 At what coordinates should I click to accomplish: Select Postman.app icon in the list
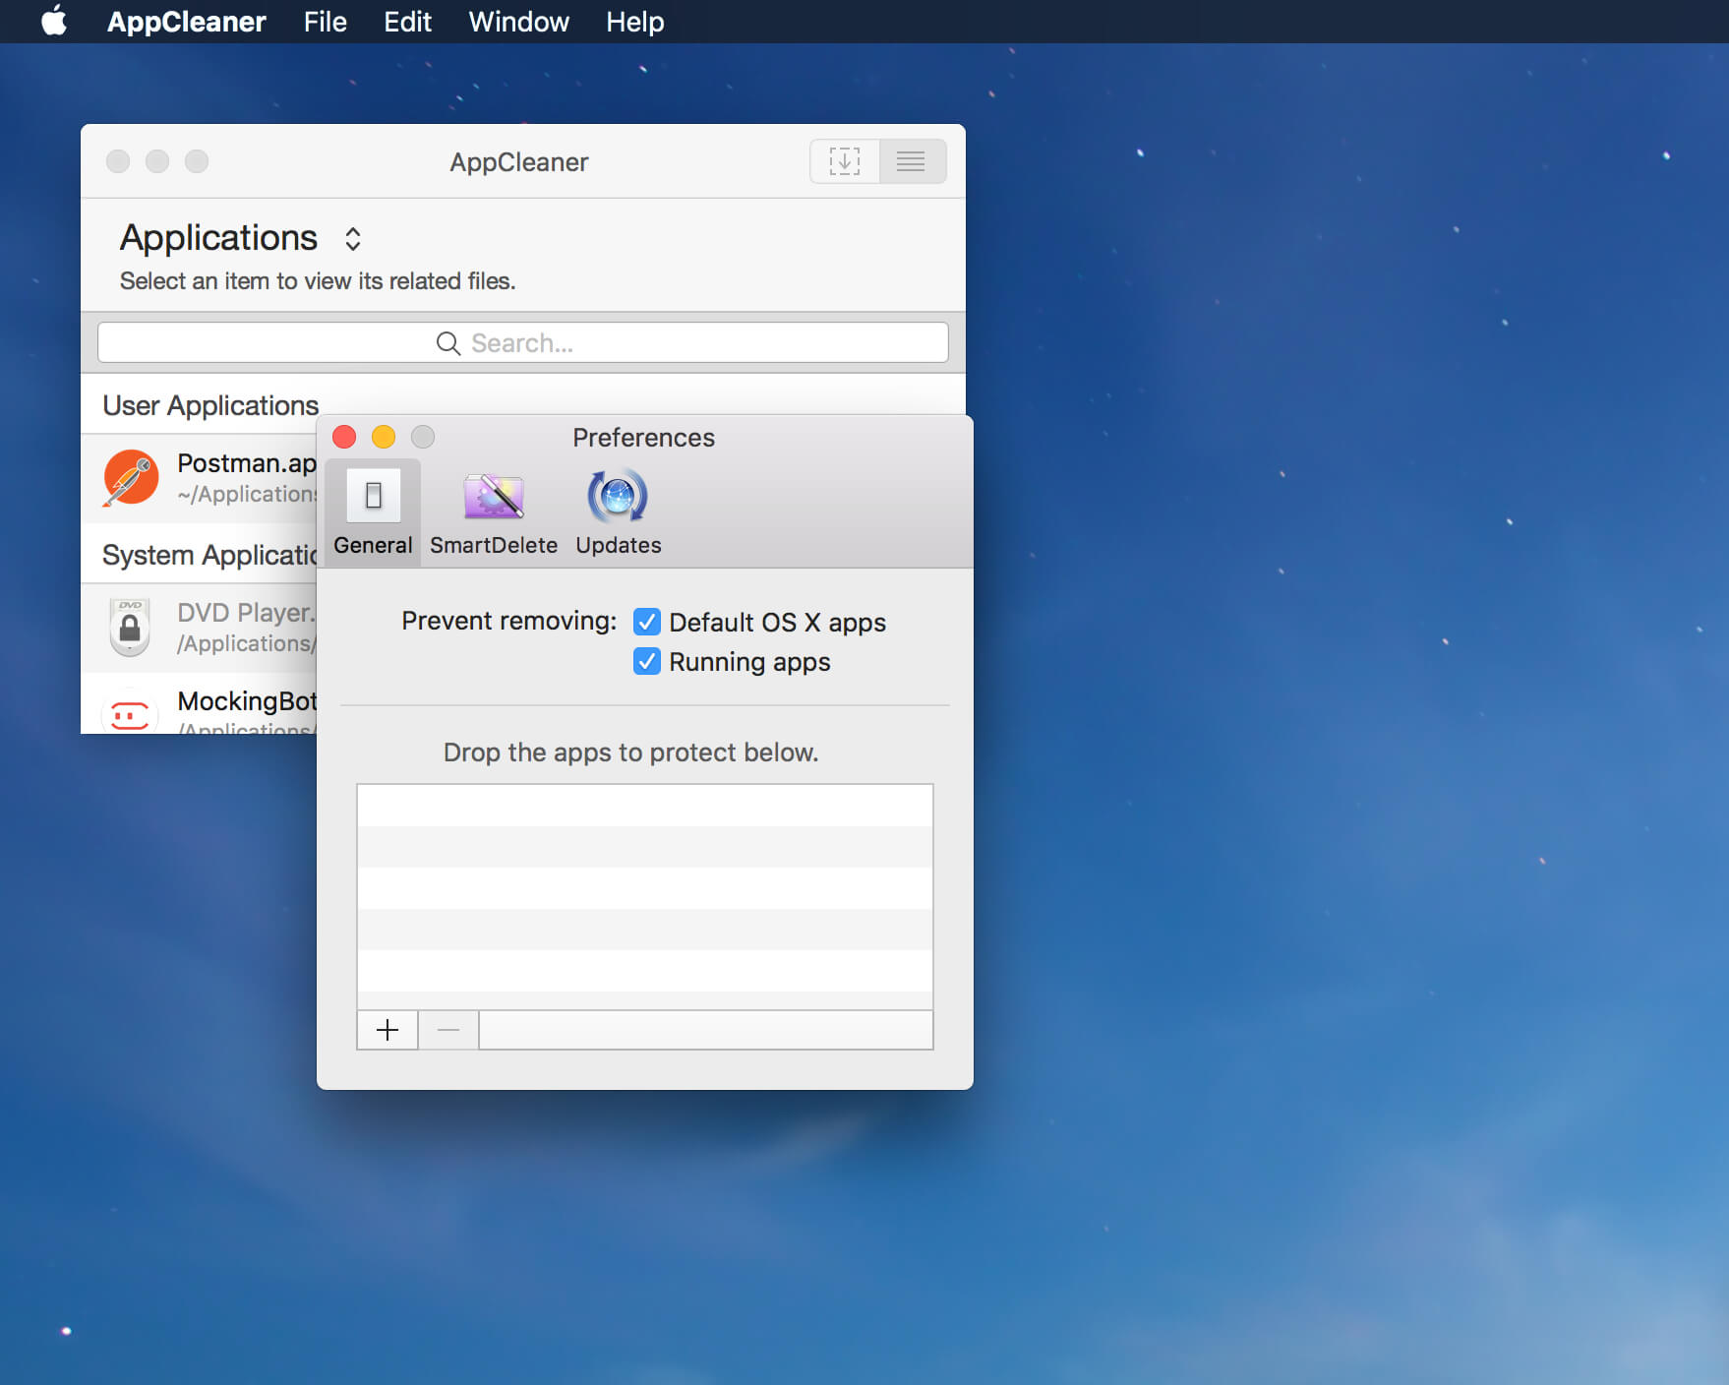coord(131,478)
